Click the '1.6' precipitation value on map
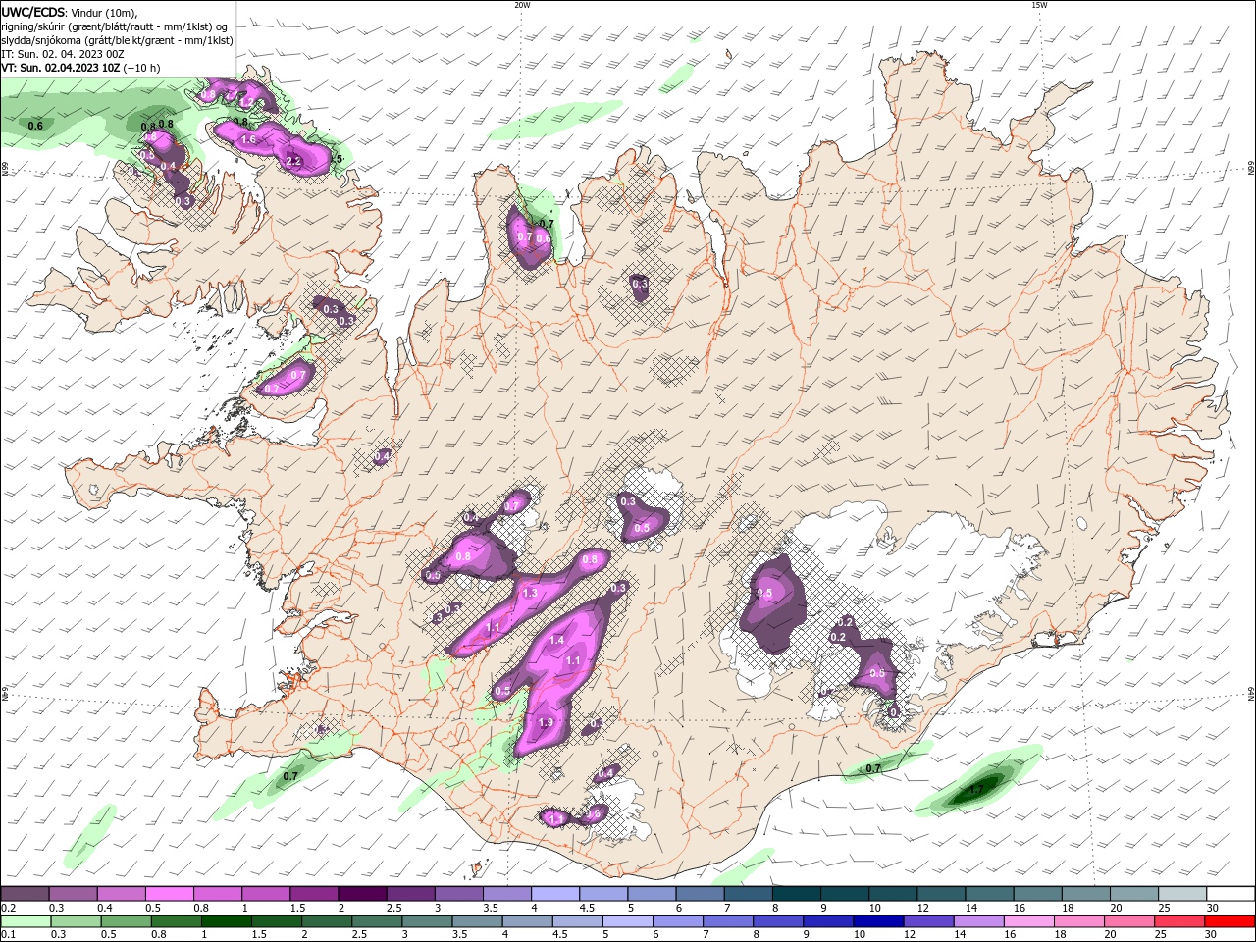Screen dimensions: 1256x942 pos(248,140)
